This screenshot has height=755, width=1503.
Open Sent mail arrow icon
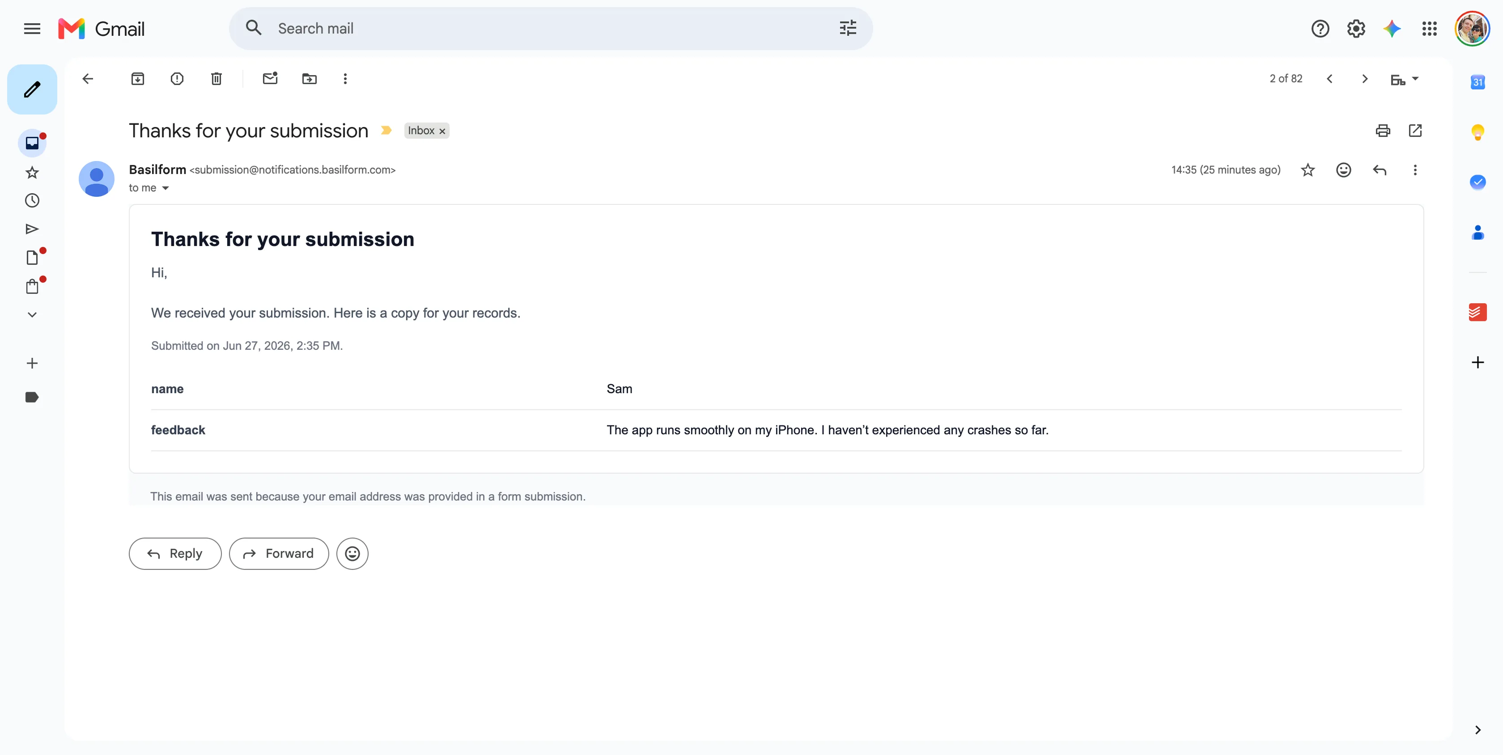point(32,229)
